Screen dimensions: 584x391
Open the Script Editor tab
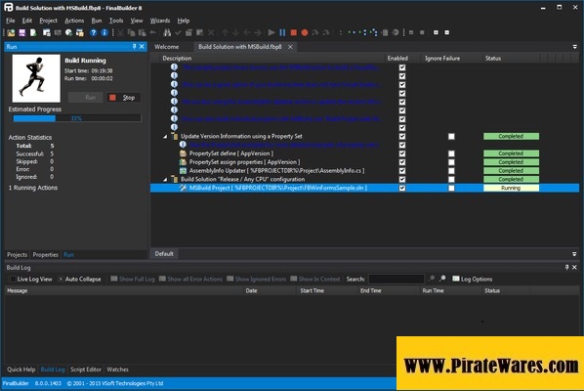pos(86,369)
